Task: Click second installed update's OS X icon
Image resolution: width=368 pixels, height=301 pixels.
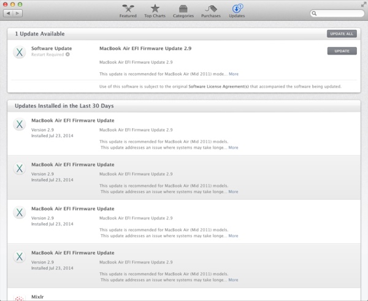Action: 20,168
